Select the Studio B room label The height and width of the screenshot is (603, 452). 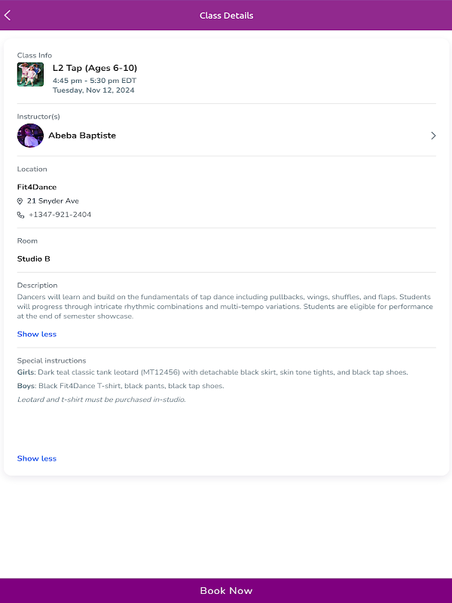pos(34,259)
